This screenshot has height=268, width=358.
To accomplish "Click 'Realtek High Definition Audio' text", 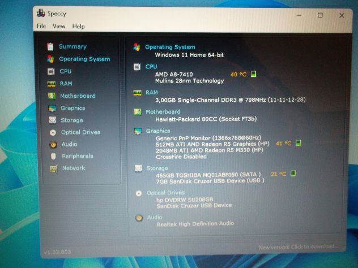I will pyautogui.click(x=195, y=224).
